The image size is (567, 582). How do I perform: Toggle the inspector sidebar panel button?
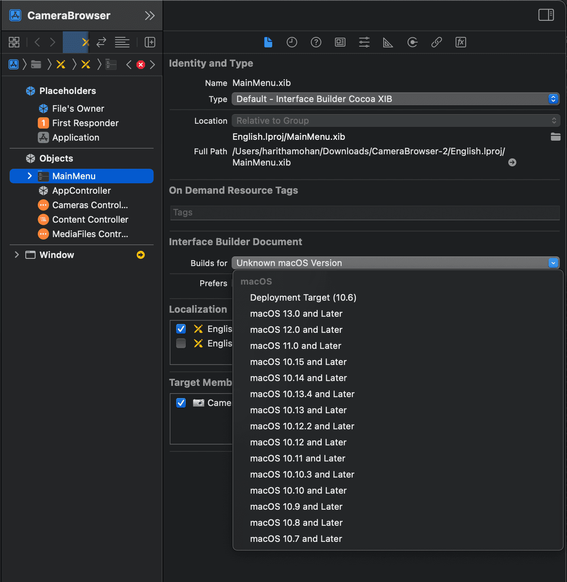point(546,15)
